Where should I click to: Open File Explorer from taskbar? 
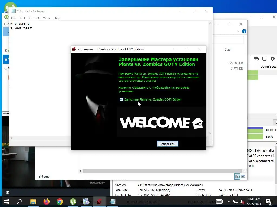pyautogui.click(x=33, y=202)
